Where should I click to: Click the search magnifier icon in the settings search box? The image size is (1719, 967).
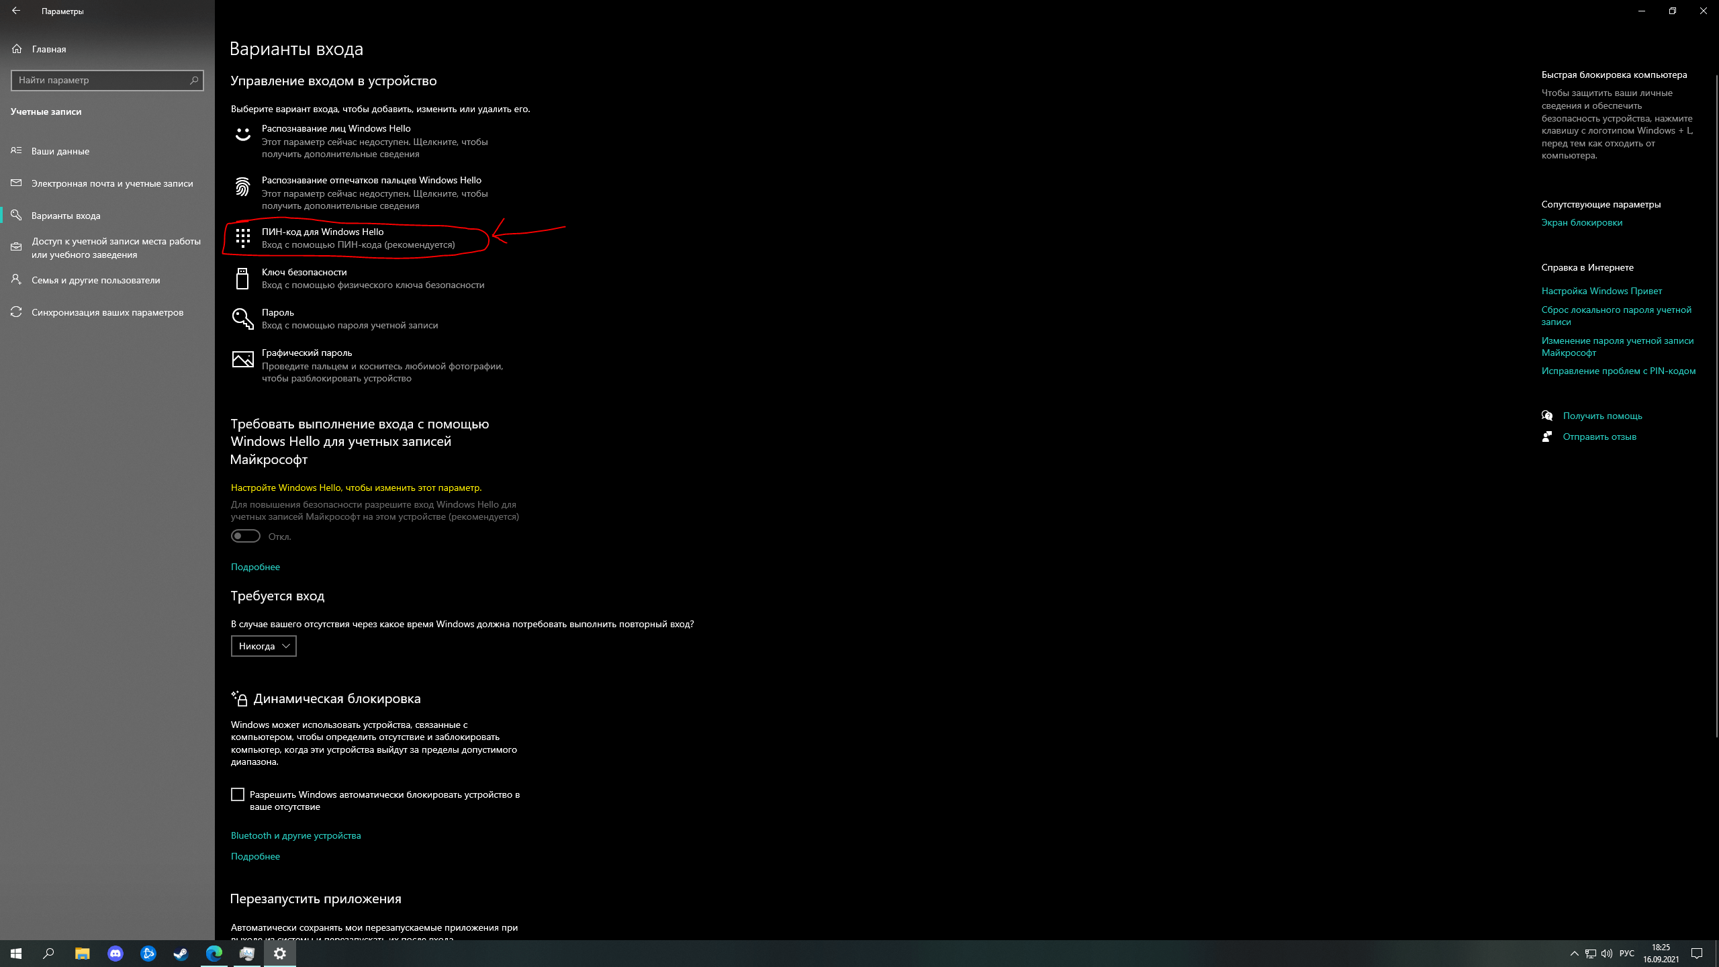194,80
